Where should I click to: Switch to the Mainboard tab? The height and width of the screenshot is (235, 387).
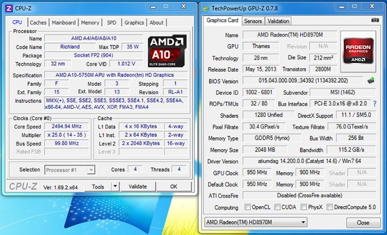pos(63,23)
